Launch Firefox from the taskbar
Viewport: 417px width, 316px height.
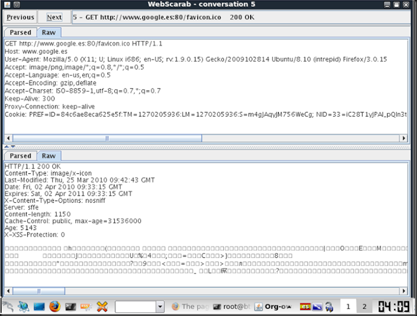point(55,307)
